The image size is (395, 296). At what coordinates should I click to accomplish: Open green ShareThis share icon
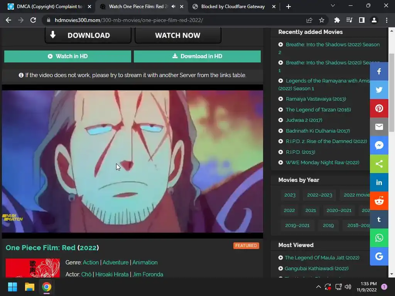[379, 164]
